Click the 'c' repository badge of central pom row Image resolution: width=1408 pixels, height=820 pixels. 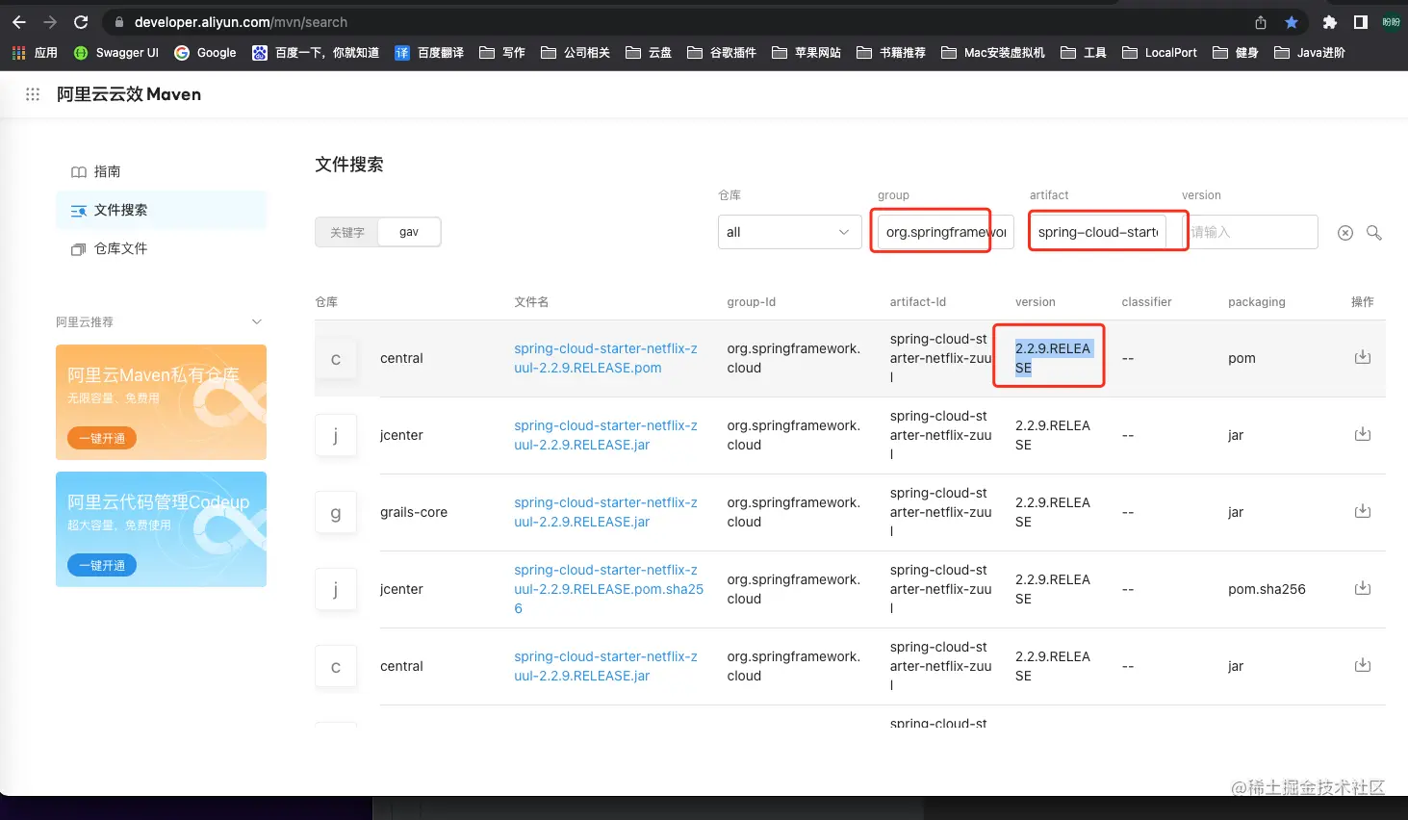tap(336, 358)
